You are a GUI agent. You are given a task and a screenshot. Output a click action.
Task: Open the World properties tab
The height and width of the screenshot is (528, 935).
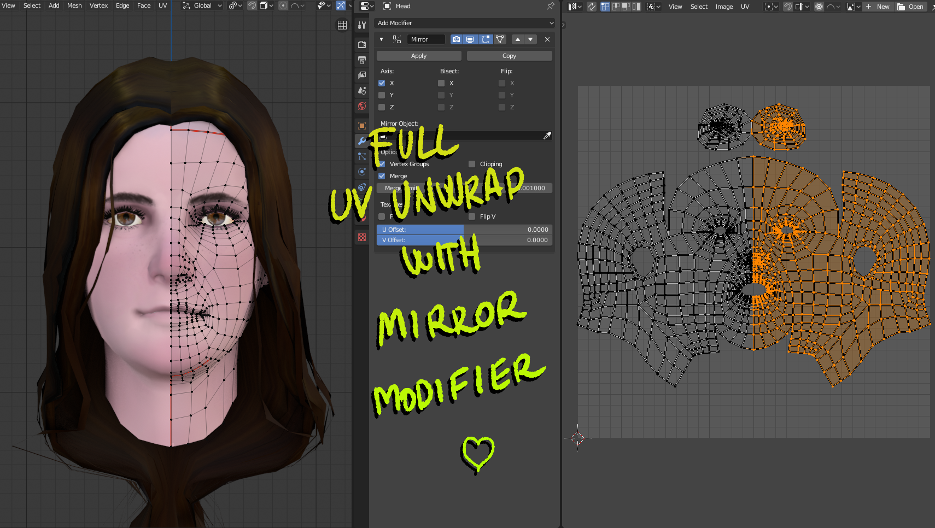click(361, 106)
